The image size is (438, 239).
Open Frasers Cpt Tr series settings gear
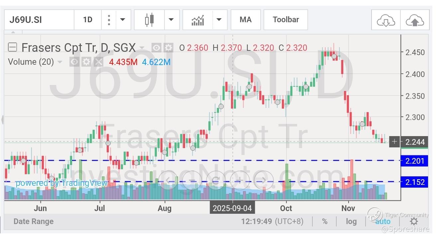169,48
